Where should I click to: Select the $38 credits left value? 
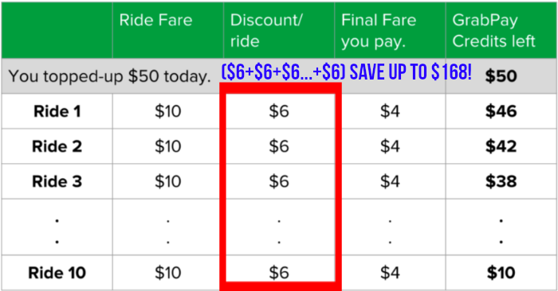(x=501, y=181)
